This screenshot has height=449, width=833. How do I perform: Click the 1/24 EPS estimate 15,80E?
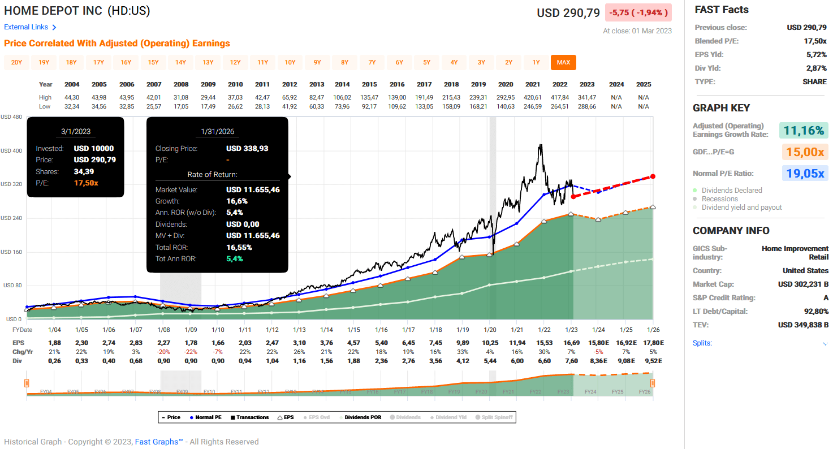click(x=598, y=343)
